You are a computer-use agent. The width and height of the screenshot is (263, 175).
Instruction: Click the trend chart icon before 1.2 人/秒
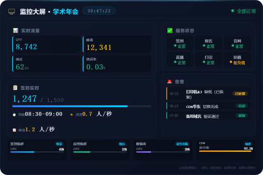pos(14,130)
